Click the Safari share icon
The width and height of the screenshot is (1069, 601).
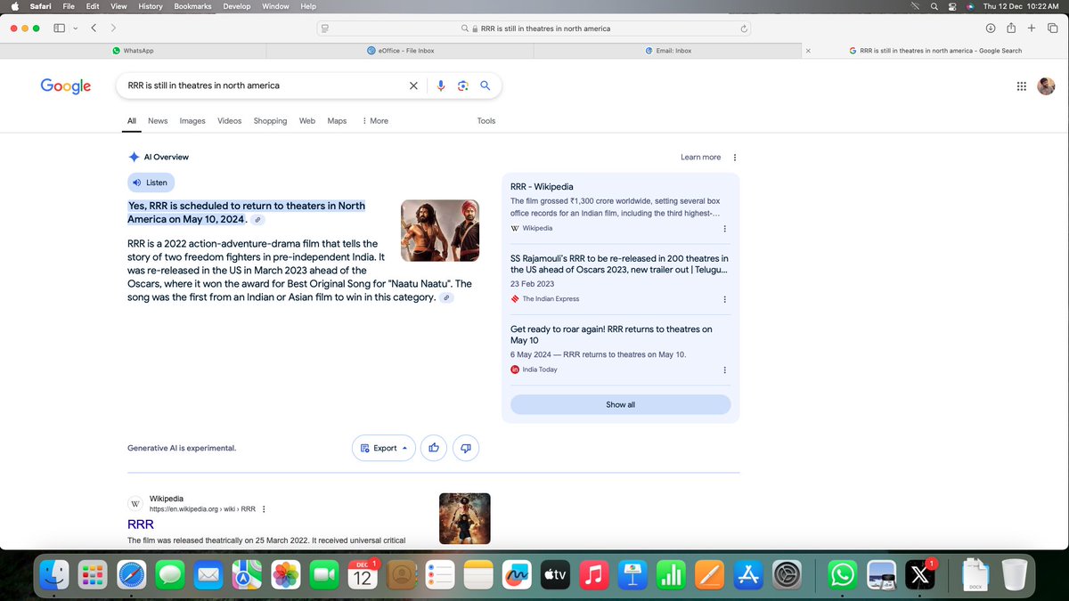(1010, 28)
